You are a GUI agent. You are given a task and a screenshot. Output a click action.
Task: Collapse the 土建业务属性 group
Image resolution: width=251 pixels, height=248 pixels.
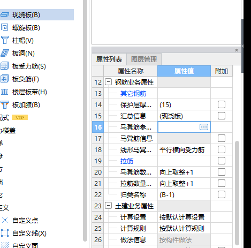point(108,206)
